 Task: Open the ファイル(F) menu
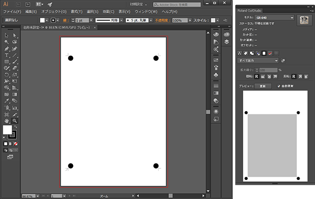point(12,12)
